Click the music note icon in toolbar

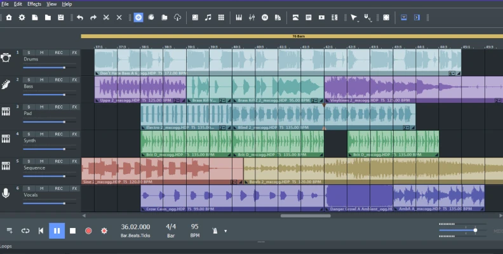tap(208, 17)
